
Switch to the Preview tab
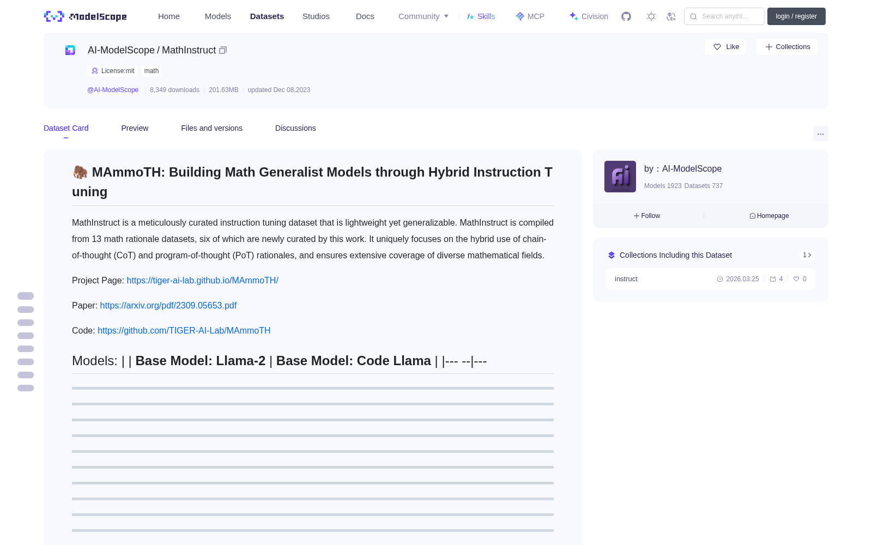[x=135, y=128]
